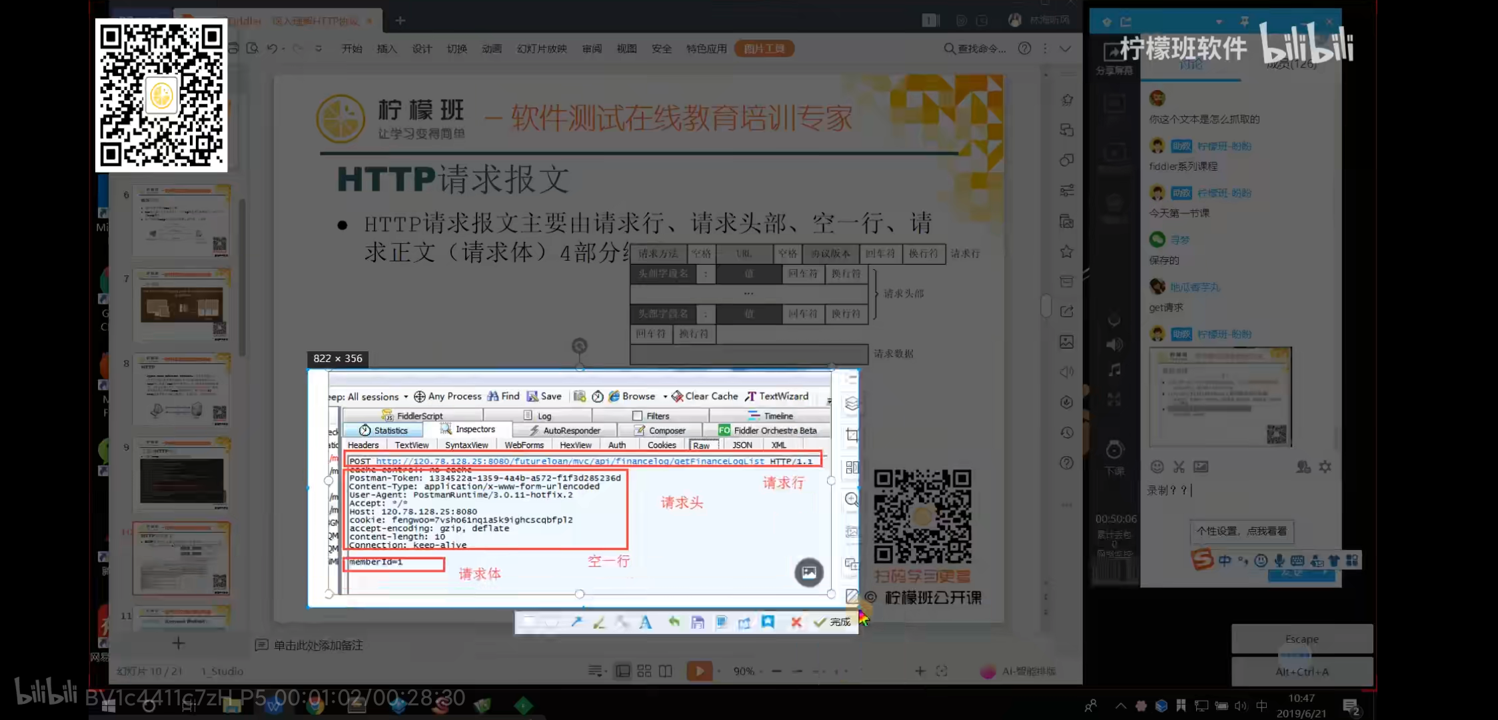Click the slide panel vertical scrollbar
The width and height of the screenshot is (1498, 720).
pos(242,278)
